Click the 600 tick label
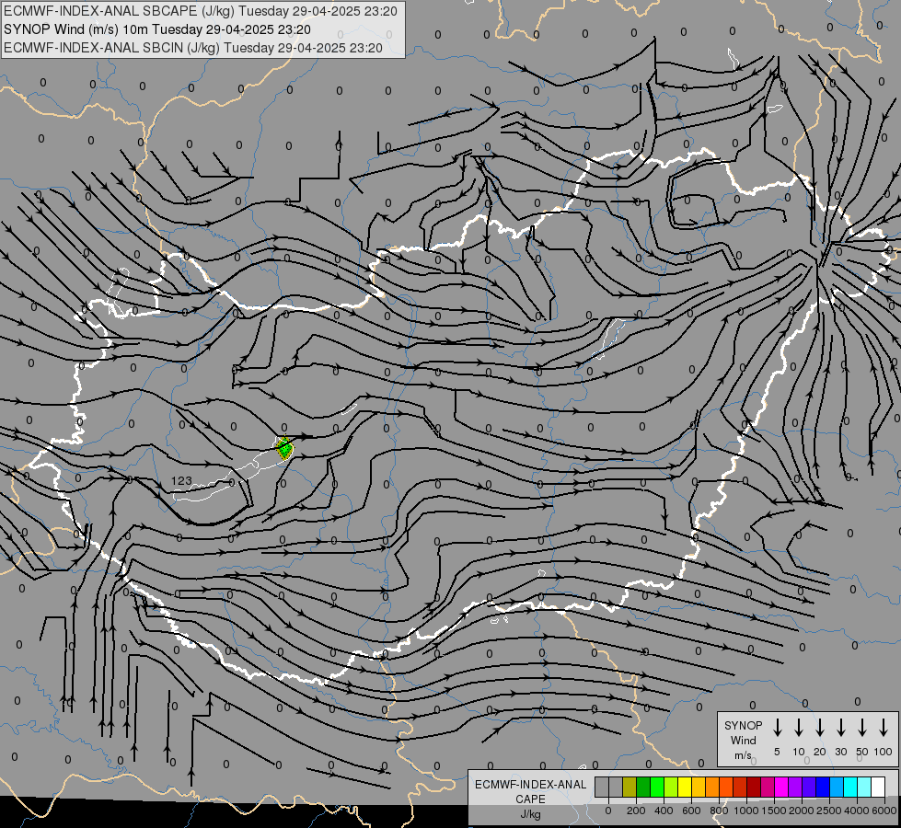This screenshot has width=901, height=828. pos(691,811)
